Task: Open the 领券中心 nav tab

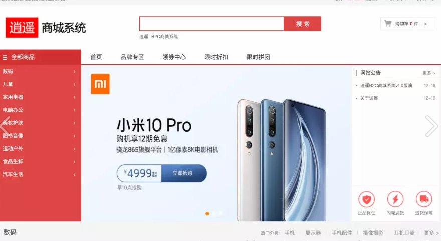Action: coord(174,57)
